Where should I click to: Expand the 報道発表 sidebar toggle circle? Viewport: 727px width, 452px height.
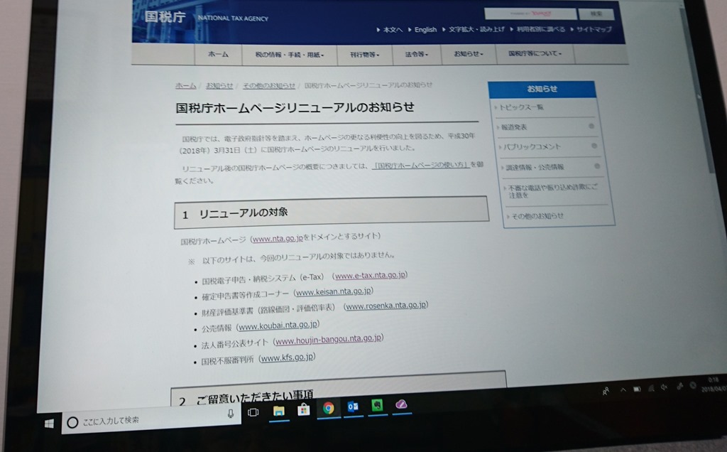(x=591, y=127)
